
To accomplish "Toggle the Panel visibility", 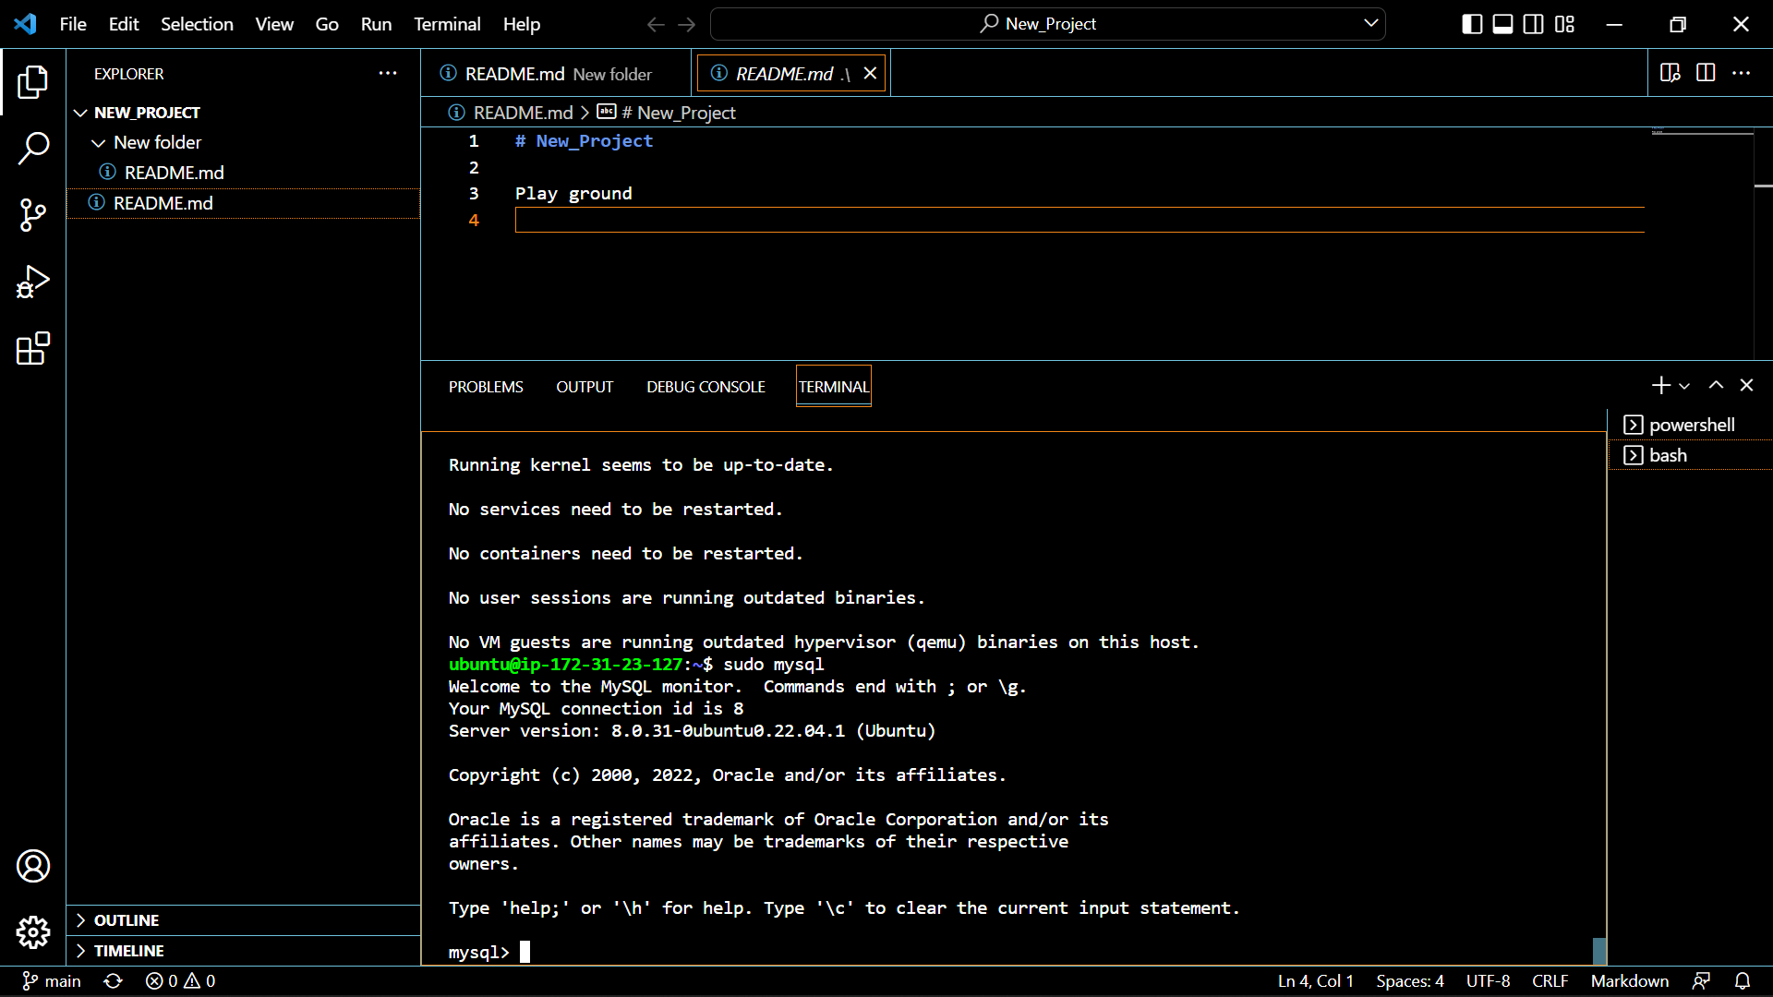I will (1502, 24).
